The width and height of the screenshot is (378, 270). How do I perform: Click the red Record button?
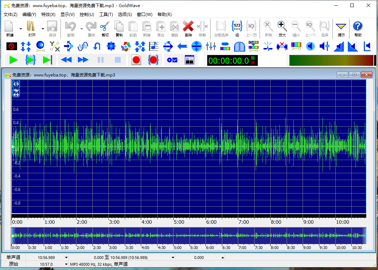click(x=136, y=60)
